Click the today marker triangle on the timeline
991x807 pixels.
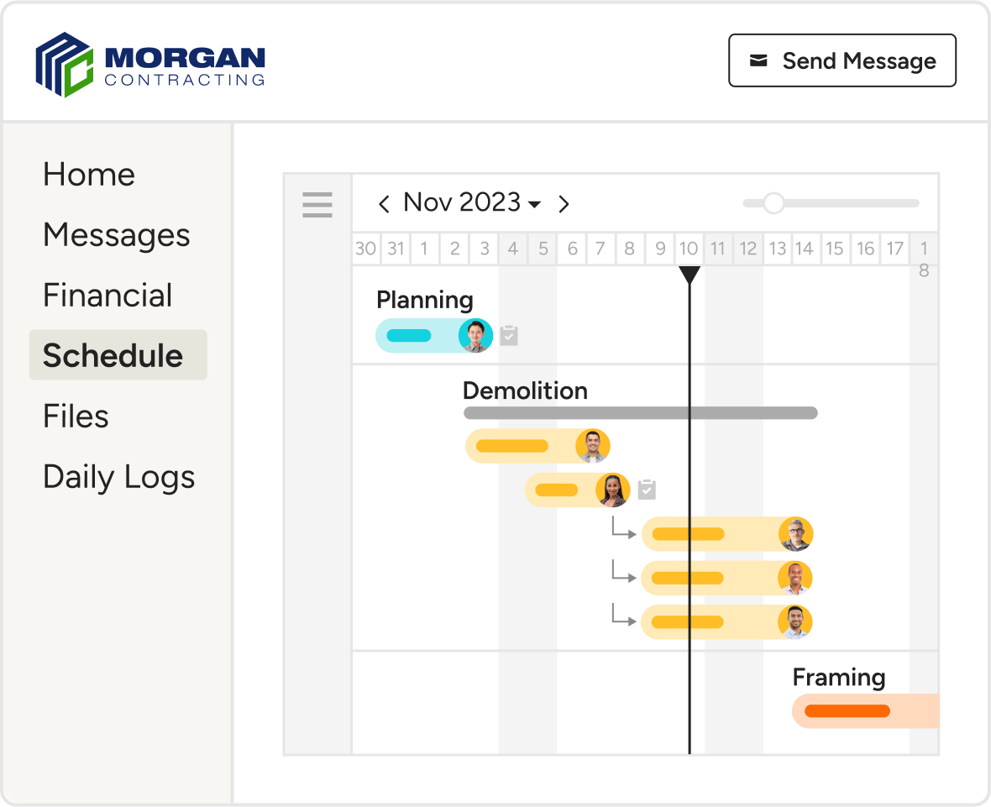pos(690,275)
